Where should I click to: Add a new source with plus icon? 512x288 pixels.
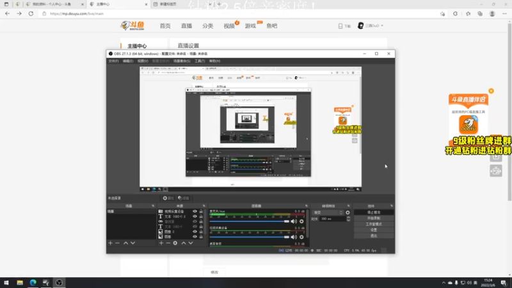(x=161, y=243)
